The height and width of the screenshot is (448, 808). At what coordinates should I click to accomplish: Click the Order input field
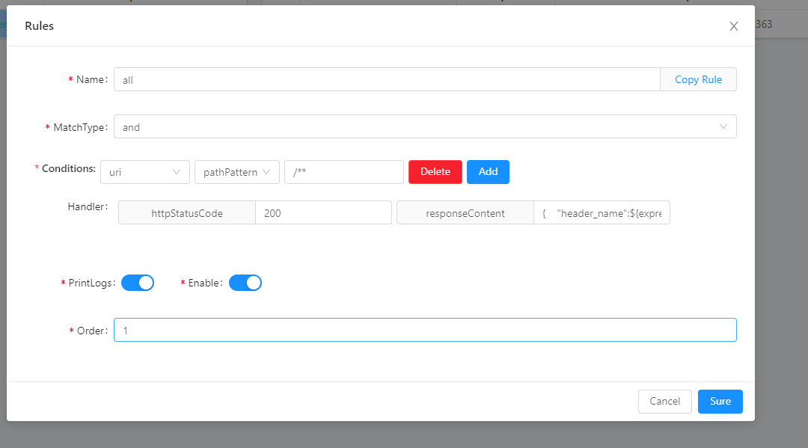tap(425, 330)
